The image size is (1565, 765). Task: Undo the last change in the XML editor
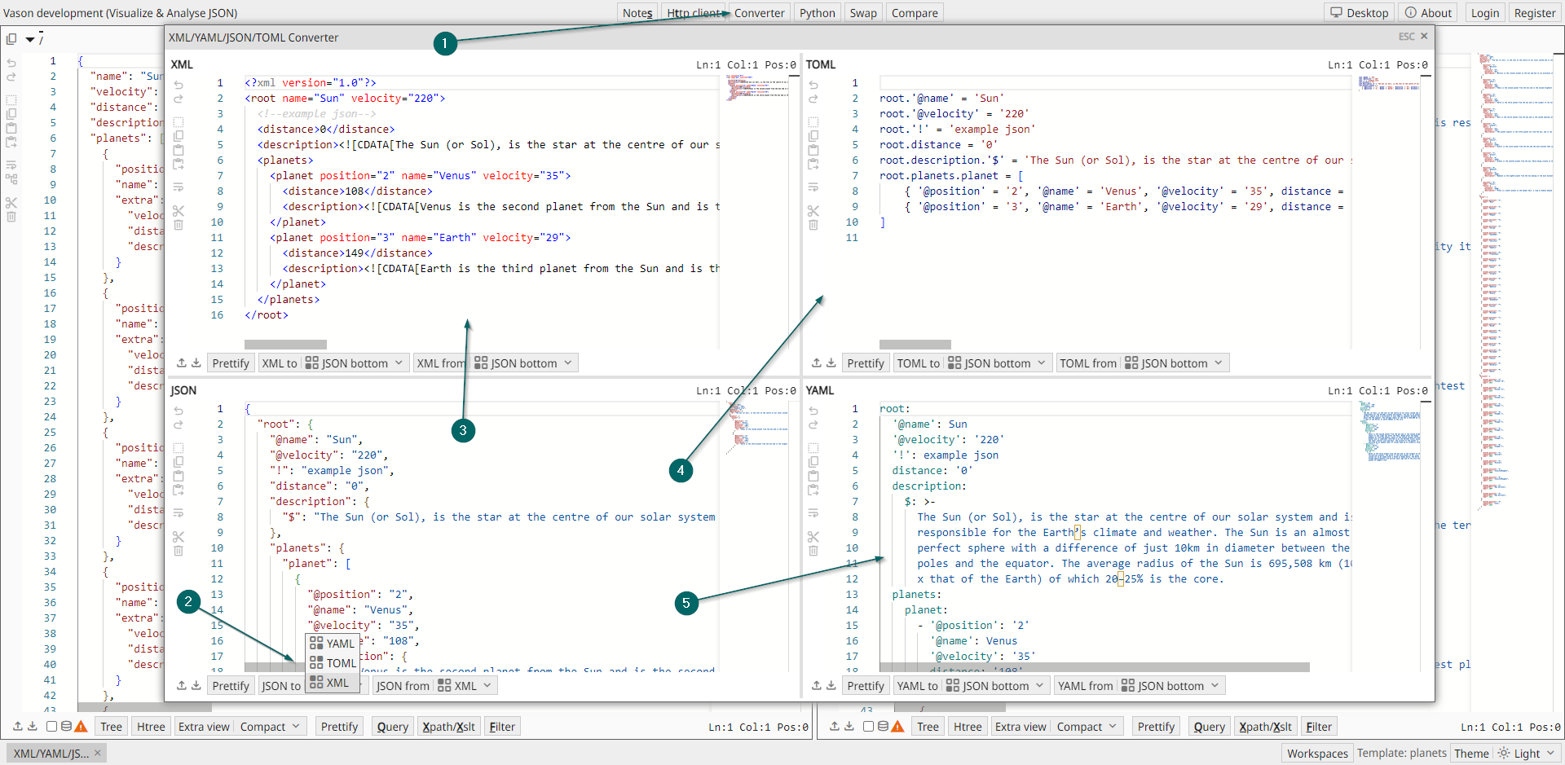click(x=179, y=83)
